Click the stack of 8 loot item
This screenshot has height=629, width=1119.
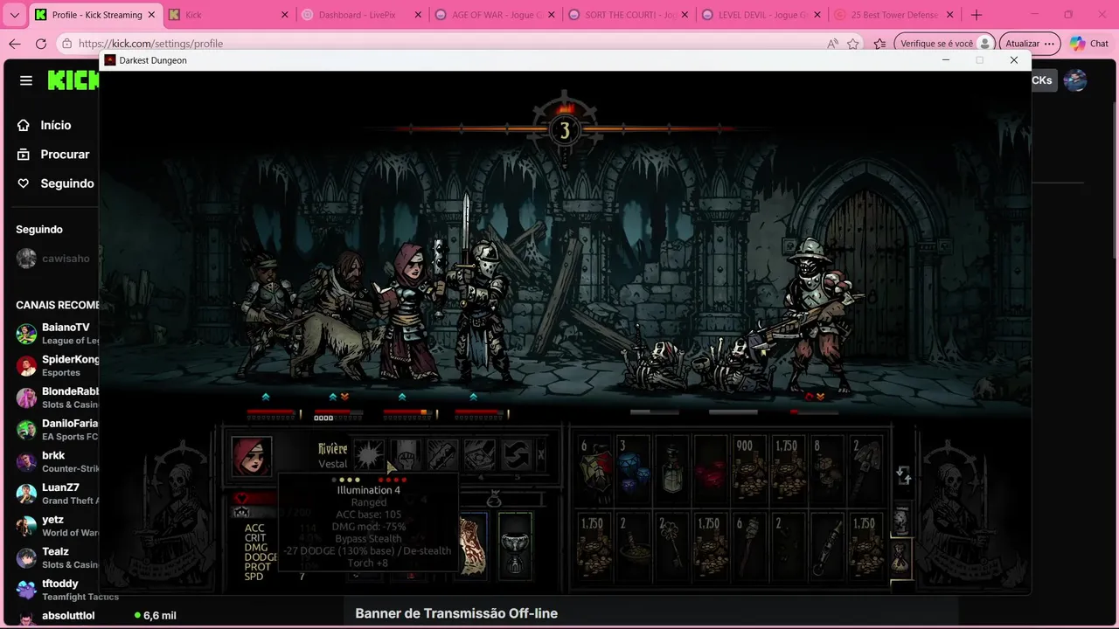coord(826,469)
